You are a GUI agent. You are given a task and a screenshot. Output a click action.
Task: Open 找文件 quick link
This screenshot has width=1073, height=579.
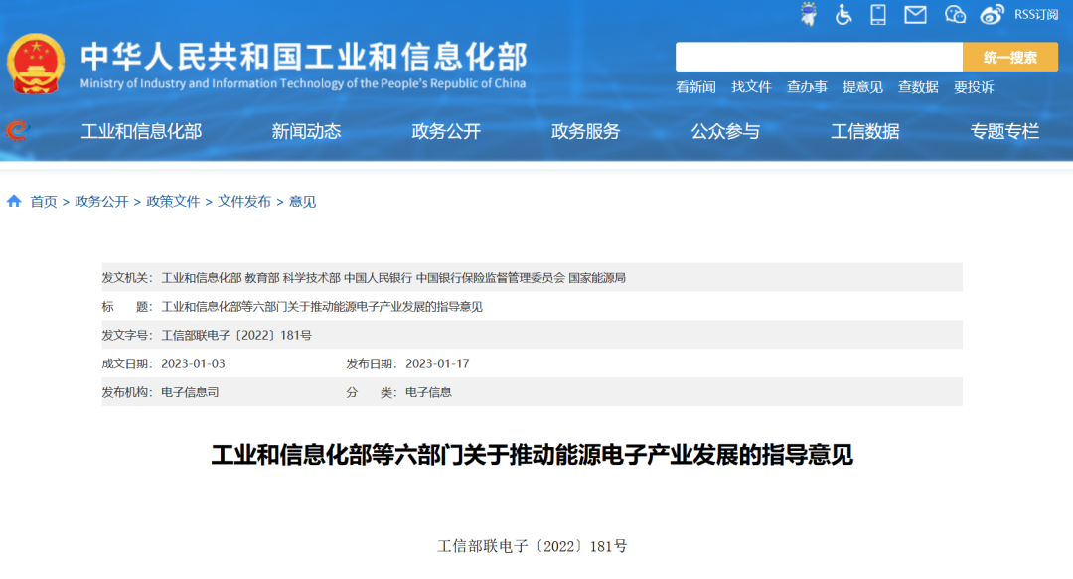(751, 87)
